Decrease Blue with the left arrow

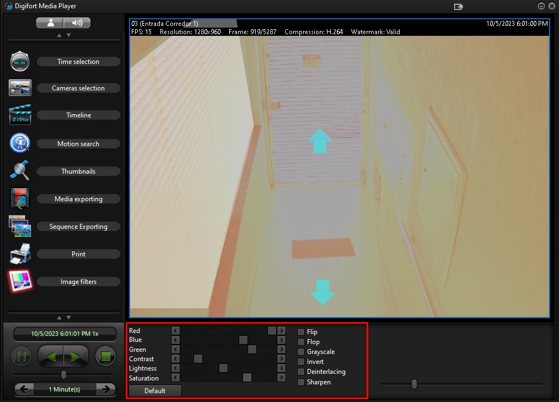point(175,340)
